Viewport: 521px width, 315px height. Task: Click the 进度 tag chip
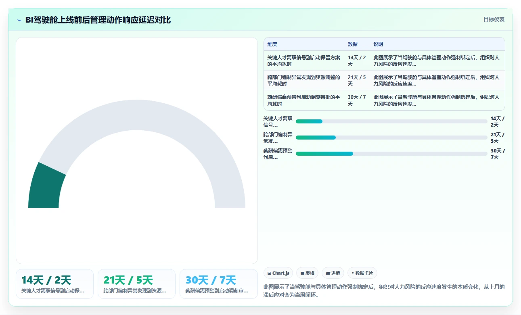[333, 273]
